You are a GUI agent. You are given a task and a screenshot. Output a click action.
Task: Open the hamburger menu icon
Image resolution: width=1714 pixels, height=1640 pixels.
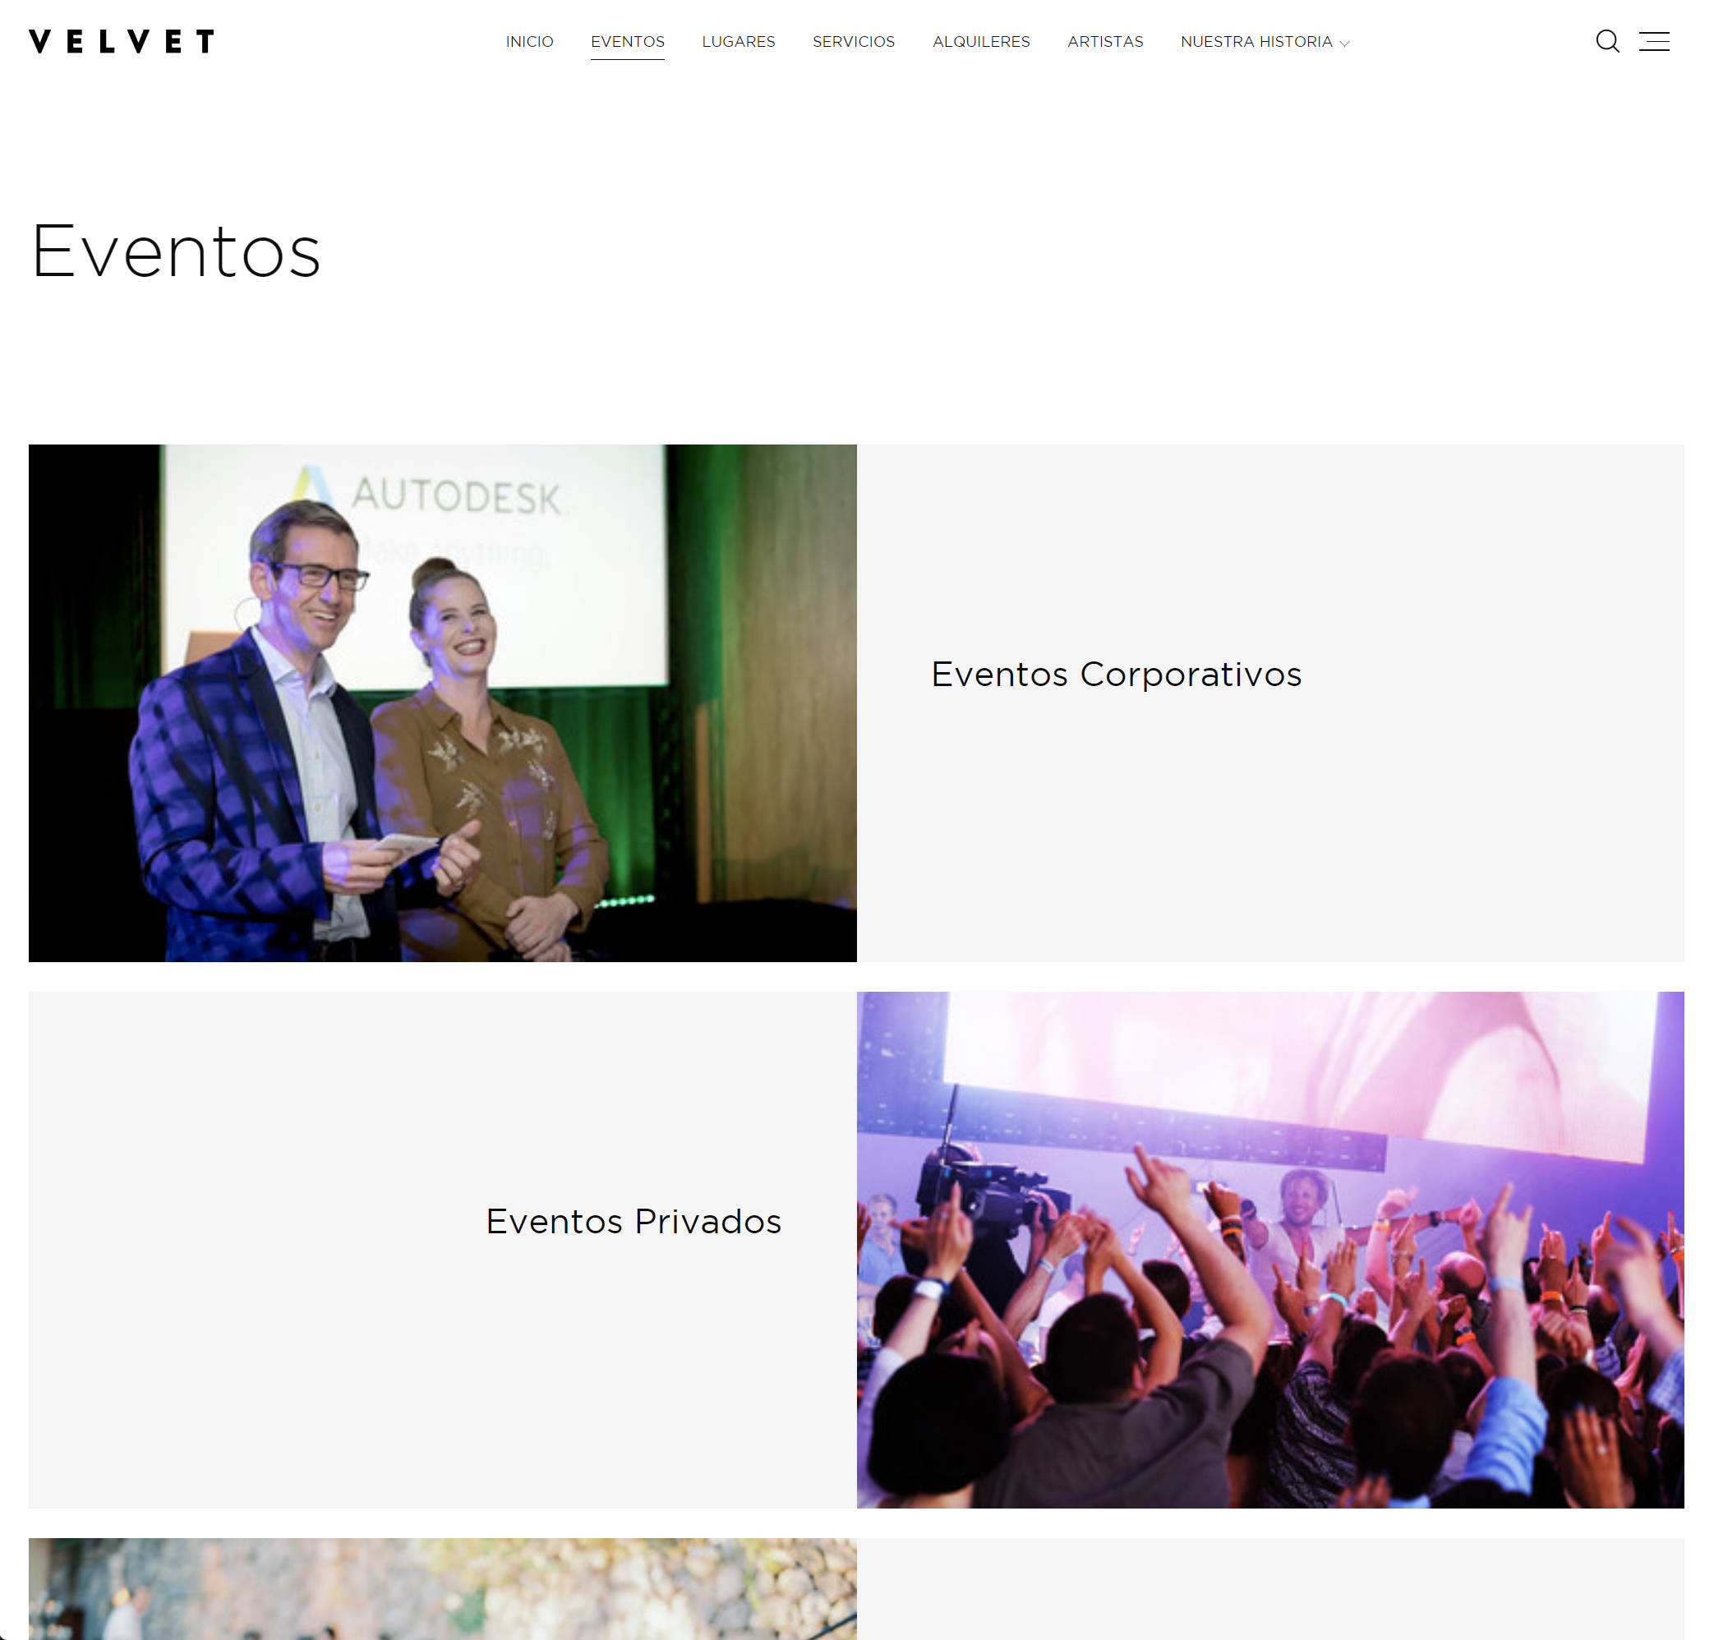click(x=1654, y=41)
